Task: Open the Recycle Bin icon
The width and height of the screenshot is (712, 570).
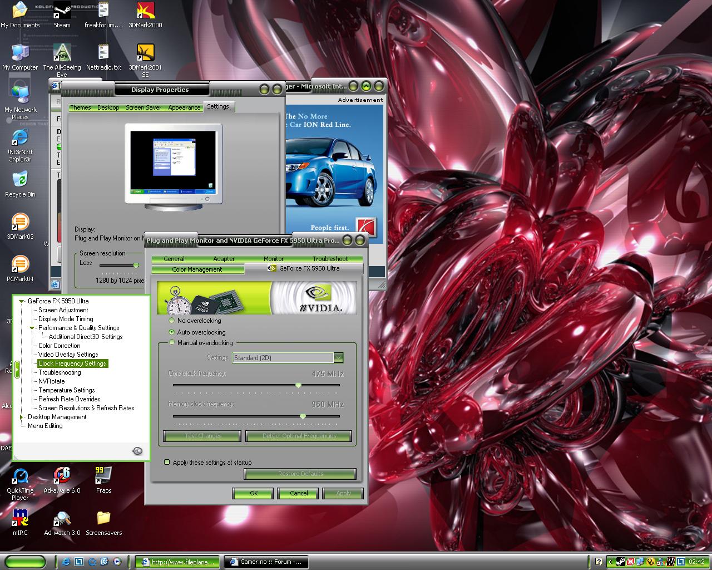Action: click(20, 184)
